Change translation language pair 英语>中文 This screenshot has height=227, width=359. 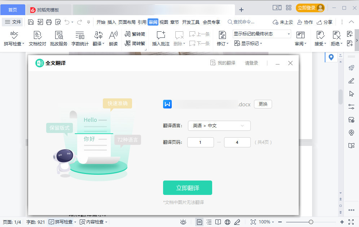(219, 126)
